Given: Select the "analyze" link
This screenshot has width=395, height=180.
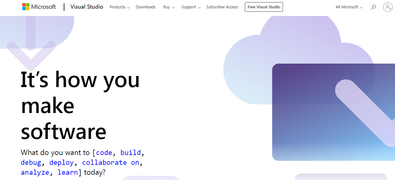Looking at the screenshot, I should [35, 173].
